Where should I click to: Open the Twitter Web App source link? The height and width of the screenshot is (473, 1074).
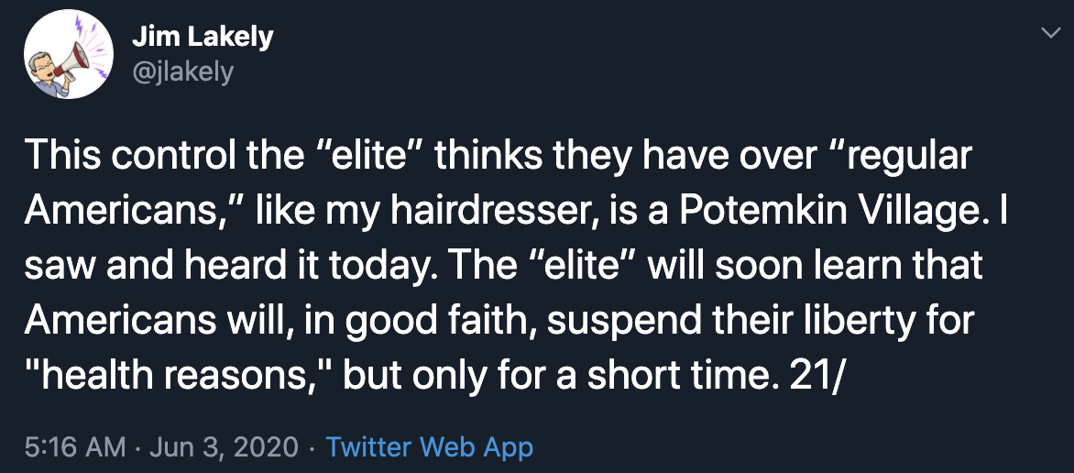click(429, 447)
